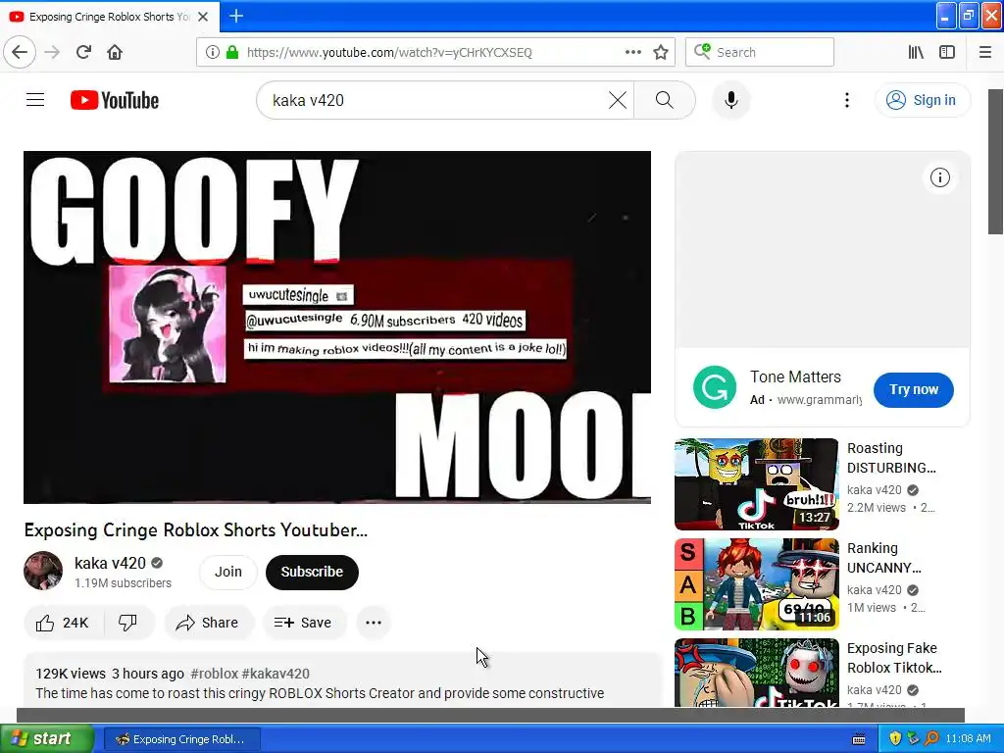This screenshot has width=1004, height=753.
Task: Click video title Exposing Cringe Roblox Shorts
Action: (x=196, y=530)
